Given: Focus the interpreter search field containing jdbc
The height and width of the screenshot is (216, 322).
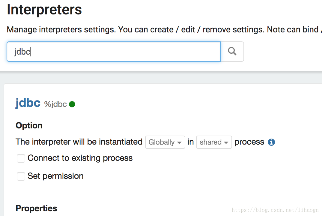Looking at the screenshot, I should click(x=114, y=52).
